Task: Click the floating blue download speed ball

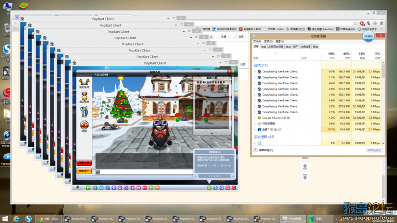Action: point(368,36)
